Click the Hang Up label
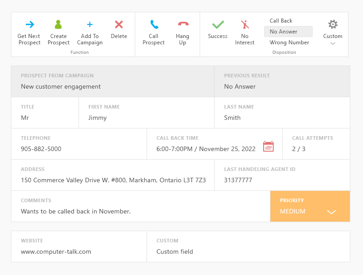363x275 pixels. pos(182,39)
